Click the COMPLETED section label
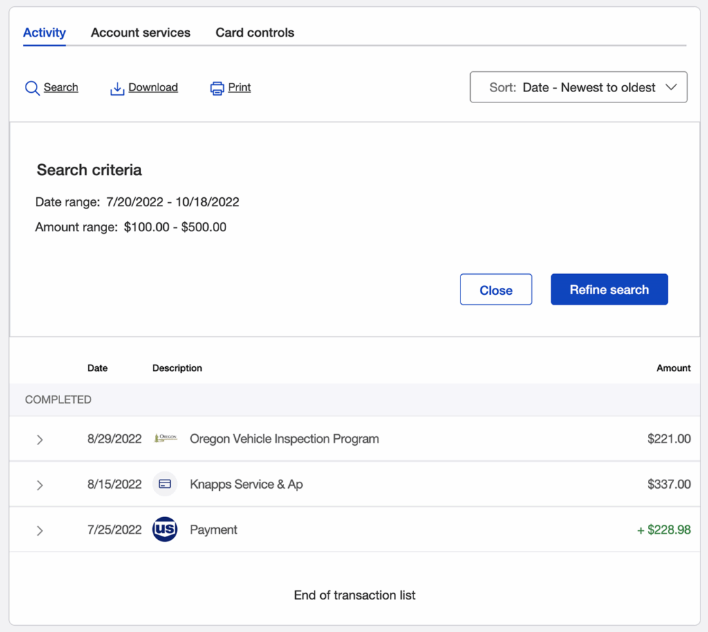708x632 pixels. [58, 399]
